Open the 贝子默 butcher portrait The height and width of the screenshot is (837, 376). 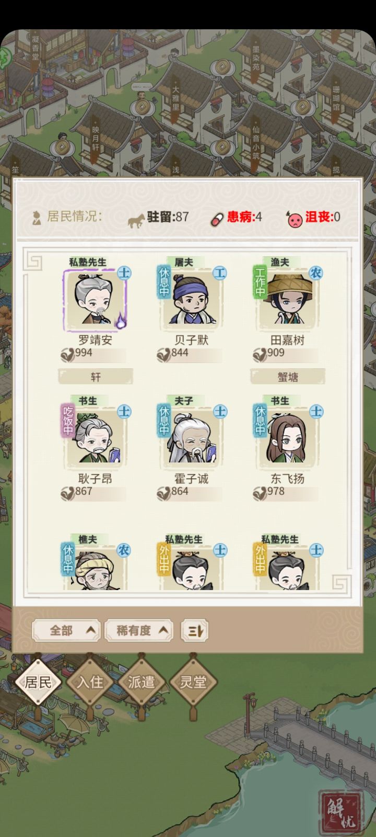[191, 300]
